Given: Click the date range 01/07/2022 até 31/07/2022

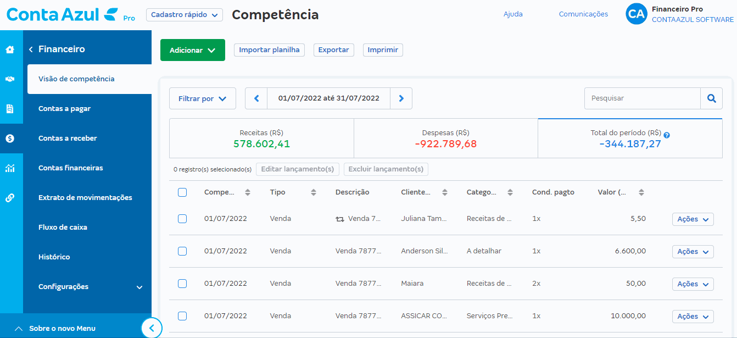Looking at the screenshot, I should click(329, 98).
